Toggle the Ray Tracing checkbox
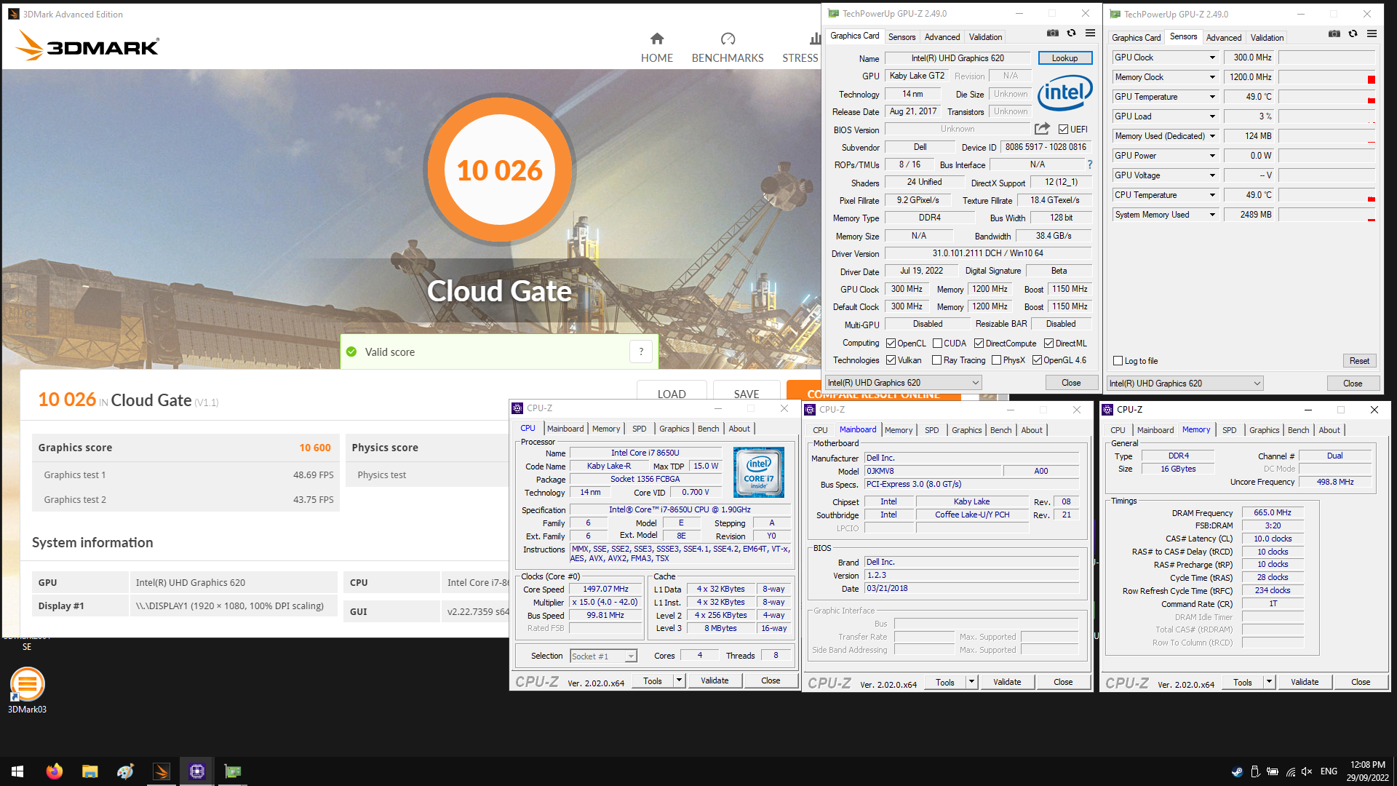The width and height of the screenshot is (1397, 786). (x=937, y=360)
